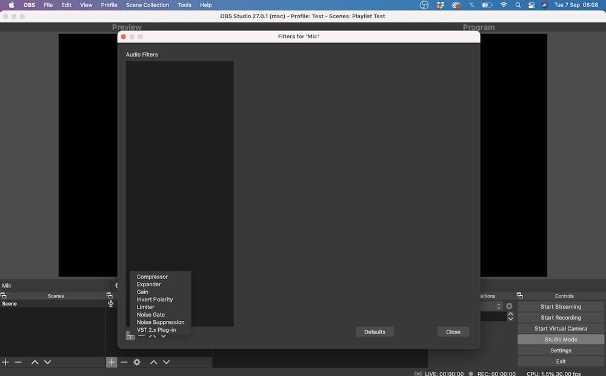Open the Tools menu

(x=184, y=5)
